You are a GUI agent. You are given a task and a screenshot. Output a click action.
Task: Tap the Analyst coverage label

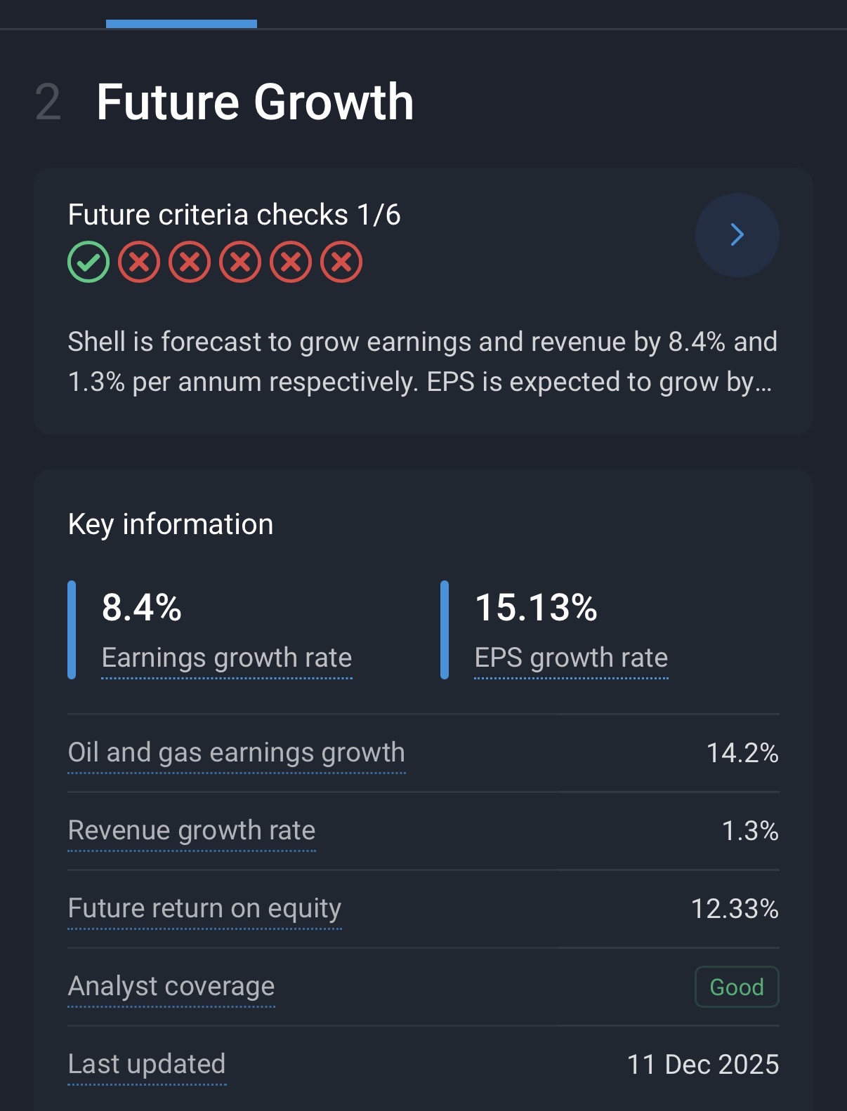[x=171, y=987]
